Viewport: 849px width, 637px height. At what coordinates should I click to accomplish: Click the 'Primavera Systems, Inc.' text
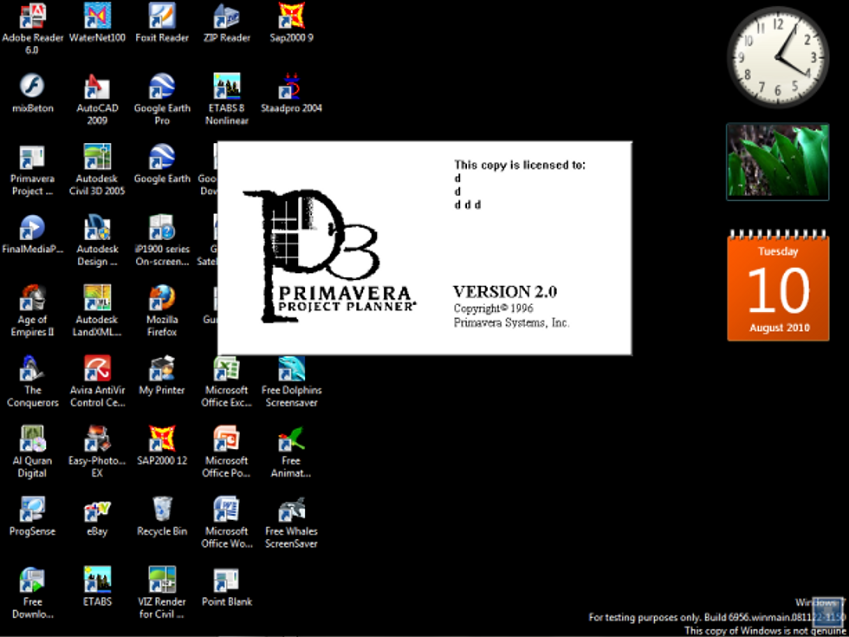pos(512,322)
